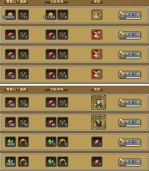Complete order for the 暴 bag reward
Viewport: 149px width, 171px height.
[130, 35]
